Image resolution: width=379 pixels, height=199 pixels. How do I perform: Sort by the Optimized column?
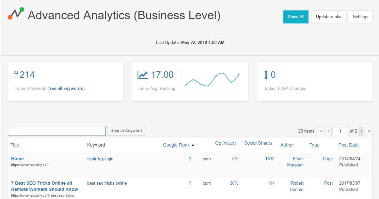click(225, 143)
